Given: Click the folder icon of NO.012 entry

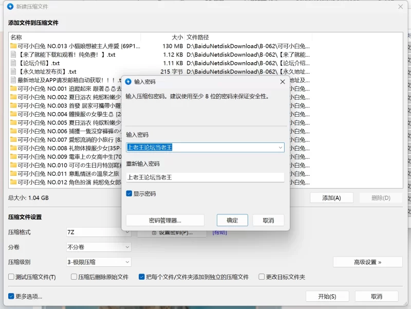Looking at the screenshot, I should pyautogui.click(x=13, y=182).
